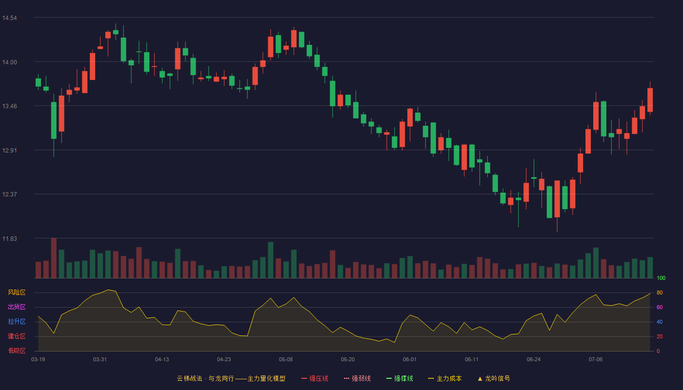Click the red 强压线 legend line marker

click(x=304, y=378)
